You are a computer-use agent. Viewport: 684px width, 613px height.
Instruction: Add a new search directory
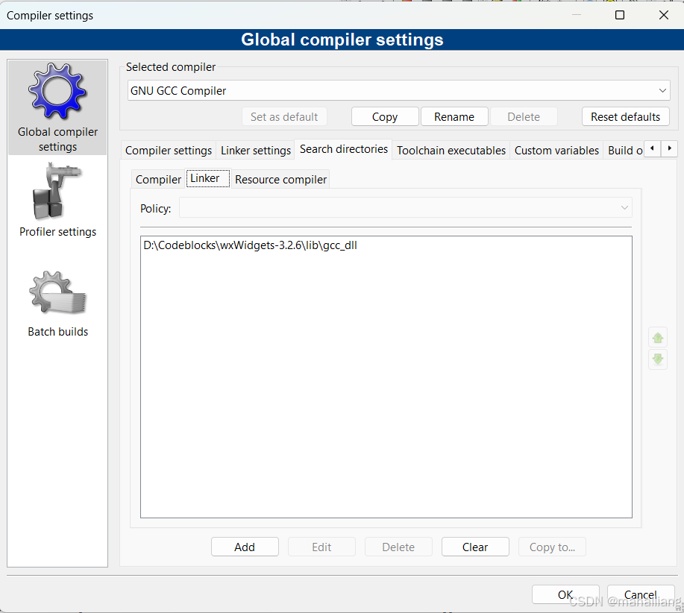pos(245,547)
